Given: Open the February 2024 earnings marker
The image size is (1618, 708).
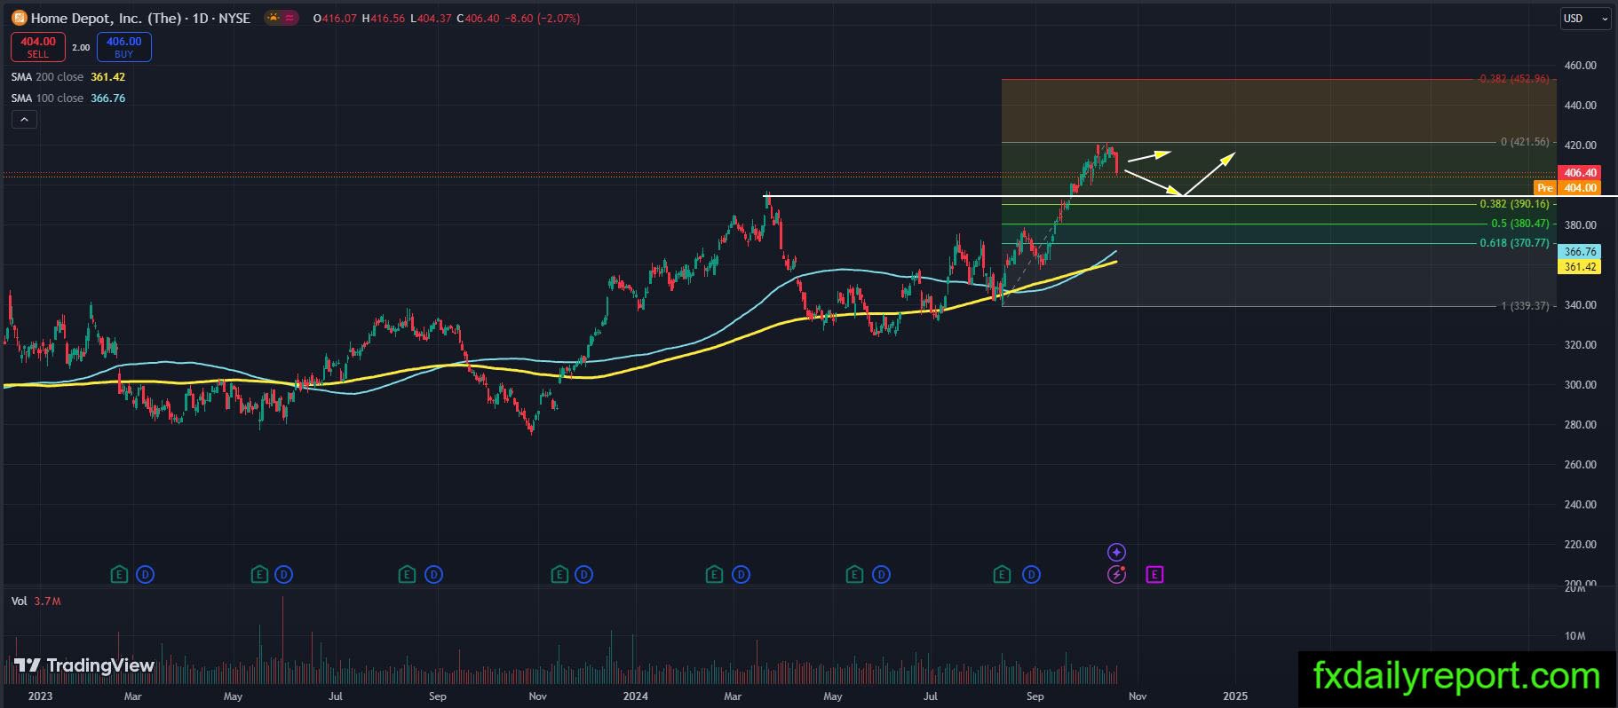Looking at the screenshot, I should click(714, 575).
